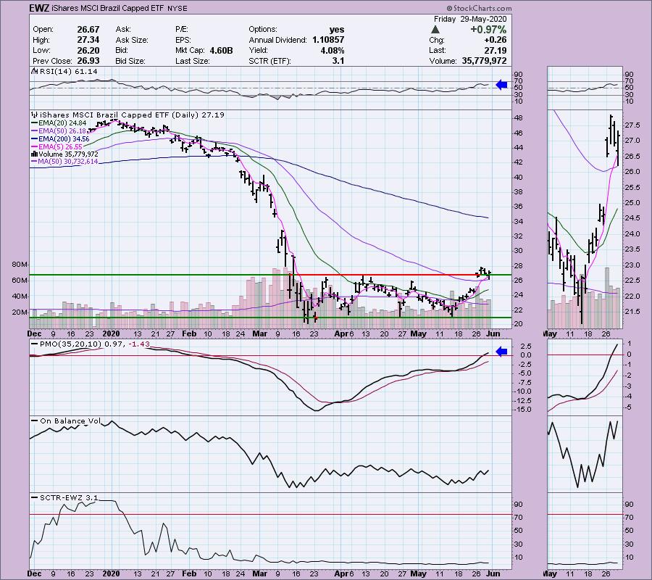
Task: Click the Open value 26.67
Action: pos(88,30)
